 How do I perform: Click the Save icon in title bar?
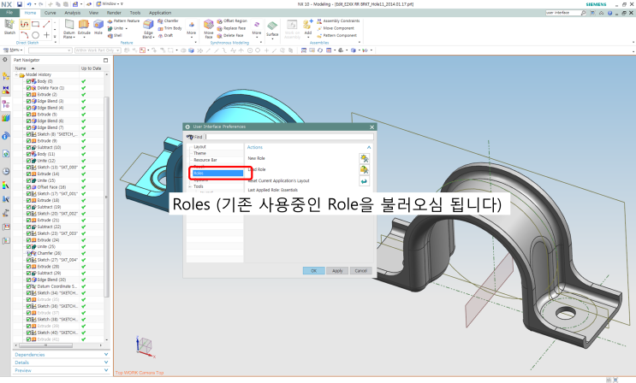(19, 4)
